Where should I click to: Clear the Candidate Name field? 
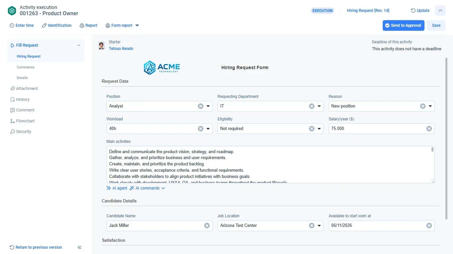pyautogui.click(x=207, y=226)
